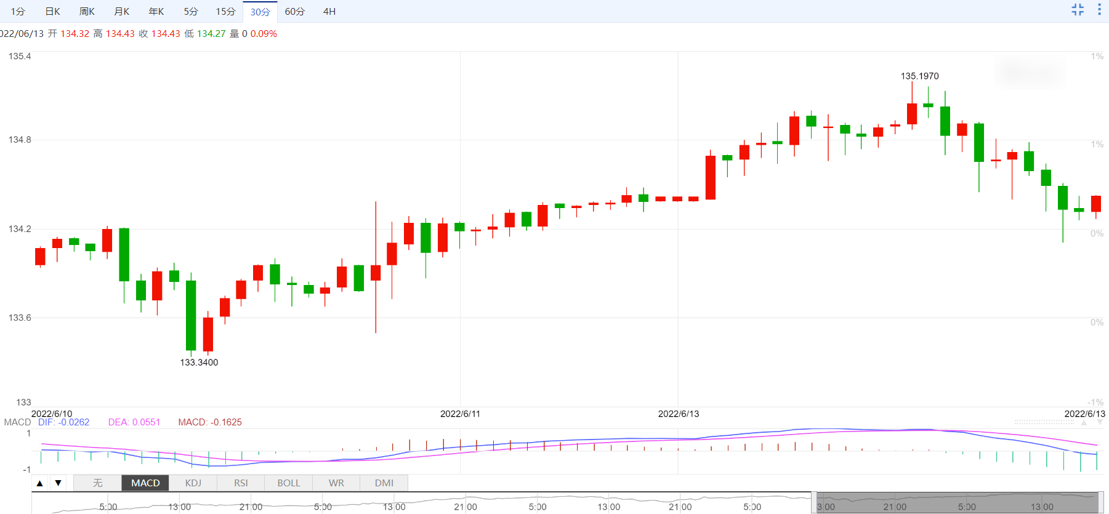Select the 年K yearly chart

(x=156, y=12)
